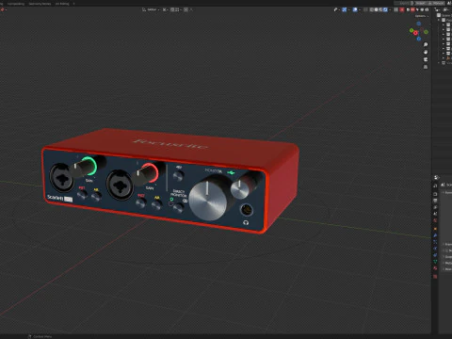Open the Physics properties tab
Screen dimensions: 452x339
pyautogui.click(x=435, y=249)
